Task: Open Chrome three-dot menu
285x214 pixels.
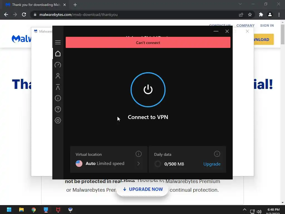Action: (279, 14)
